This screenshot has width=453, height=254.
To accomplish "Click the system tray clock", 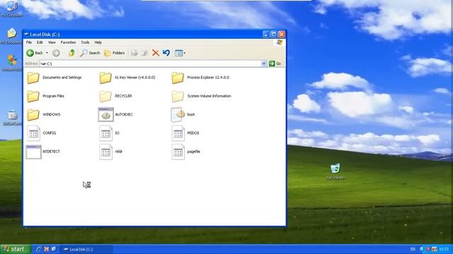I will pyautogui.click(x=444, y=249).
